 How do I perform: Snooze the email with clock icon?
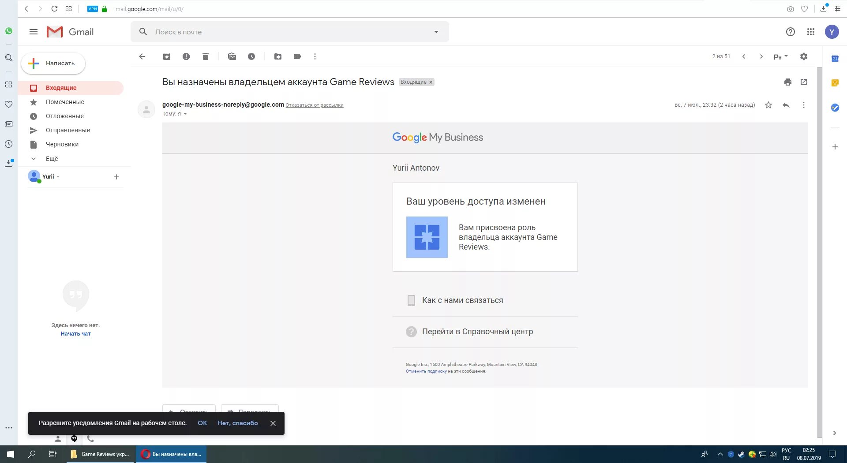click(251, 56)
